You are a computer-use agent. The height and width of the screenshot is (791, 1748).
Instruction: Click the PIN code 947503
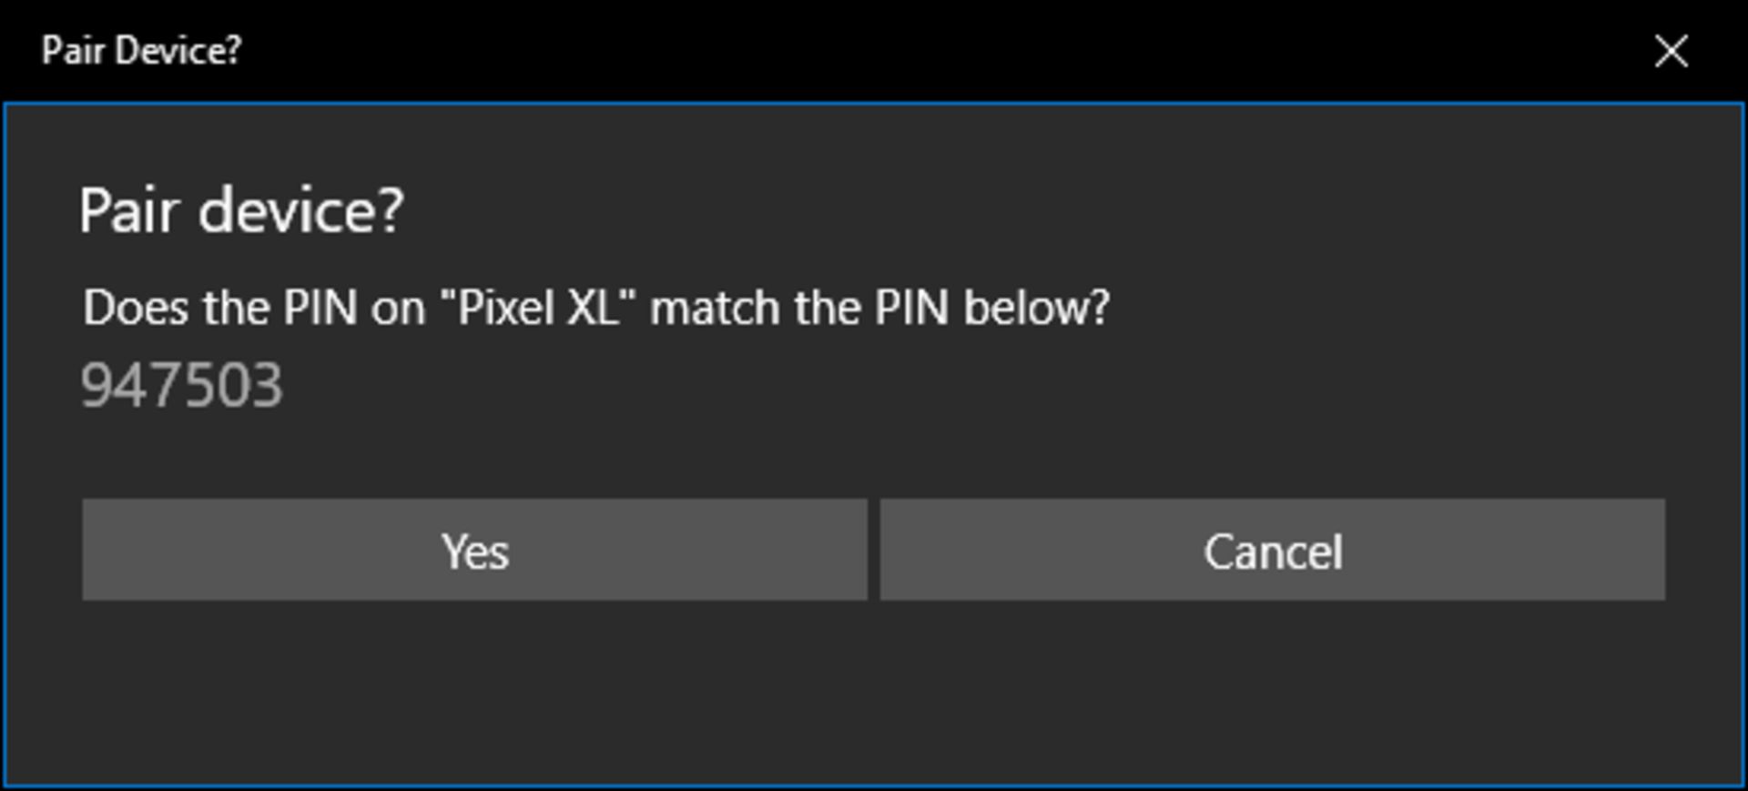click(x=182, y=385)
